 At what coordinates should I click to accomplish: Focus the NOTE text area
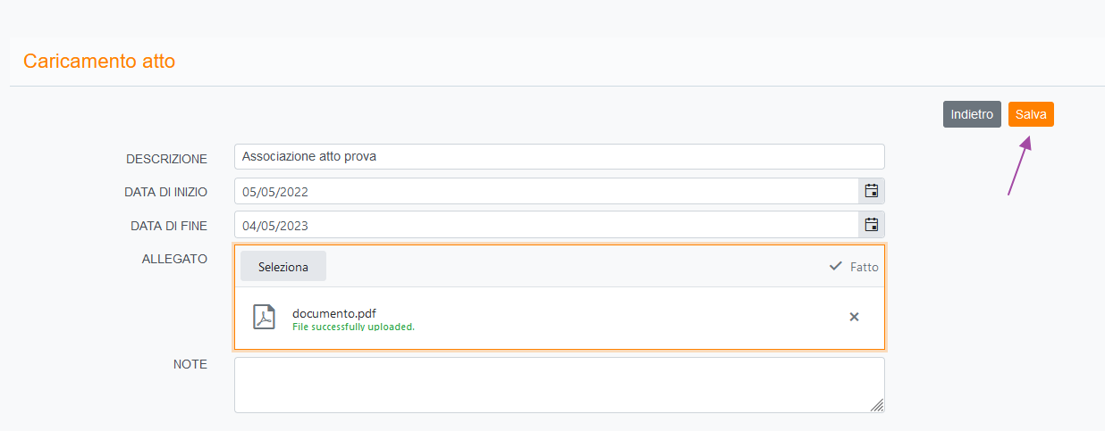coord(559,385)
